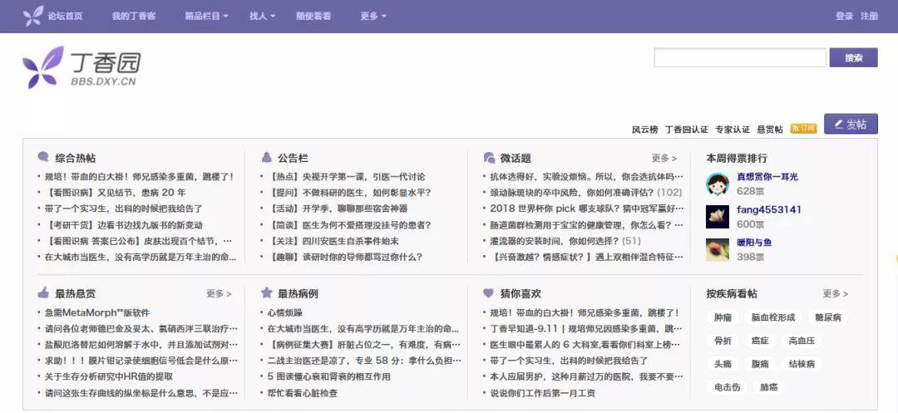Click the 综合热帖 speech bubble icon
Viewport: 898px width, 413px height.
pyautogui.click(x=43, y=158)
